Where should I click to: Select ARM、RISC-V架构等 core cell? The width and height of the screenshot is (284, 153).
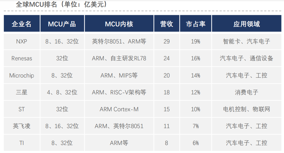(x=119, y=92)
